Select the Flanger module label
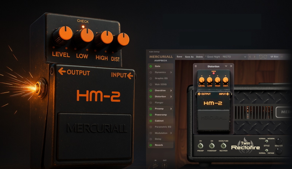This screenshot has height=169, width=292. tap(159, 103)
